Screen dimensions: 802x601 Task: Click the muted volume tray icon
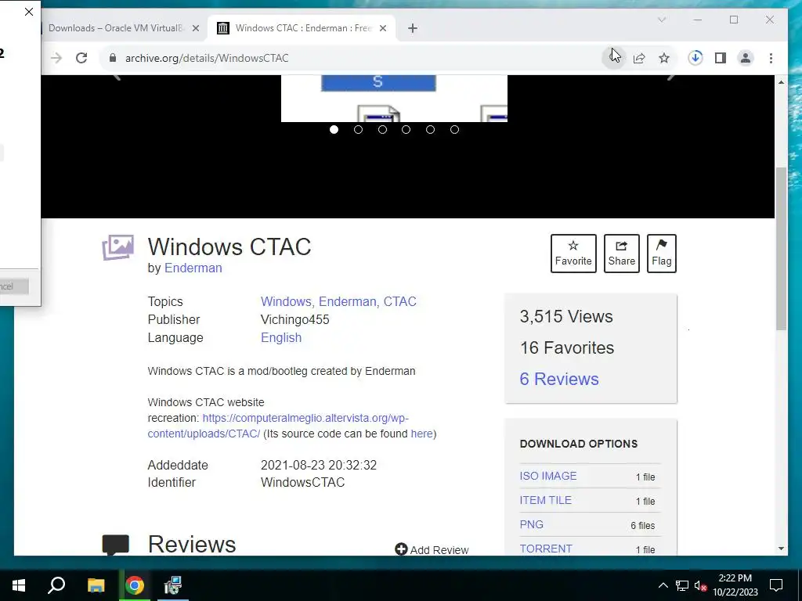coord(700,585)
